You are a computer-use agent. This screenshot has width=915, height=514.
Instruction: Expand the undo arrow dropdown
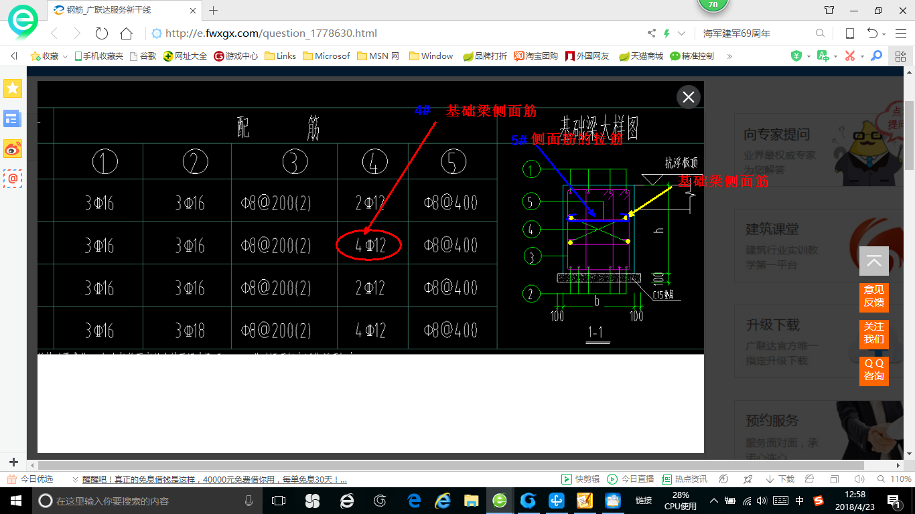(x=884, y=34)
